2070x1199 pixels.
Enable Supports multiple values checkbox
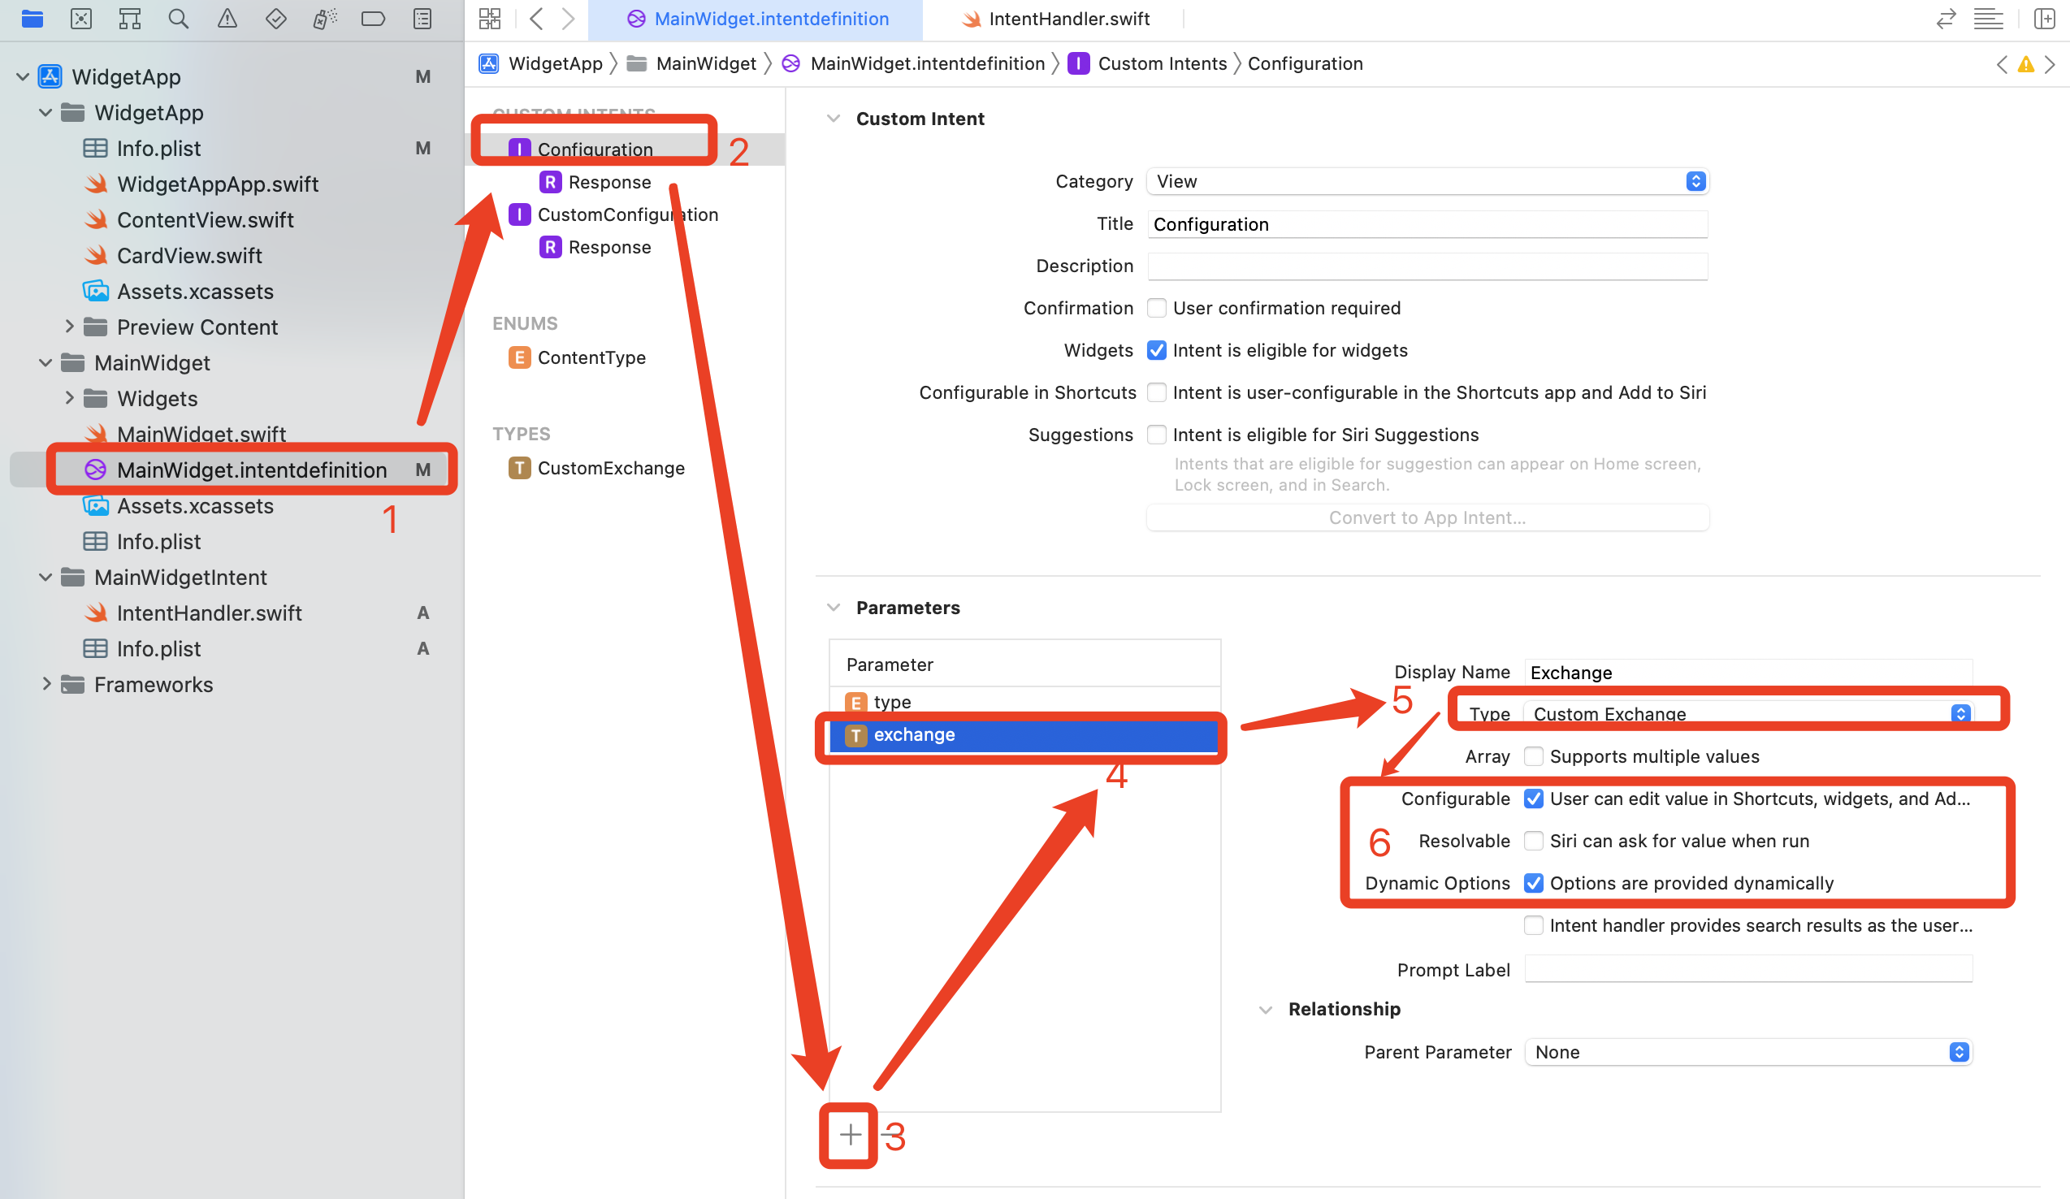tap(1533, 756)
